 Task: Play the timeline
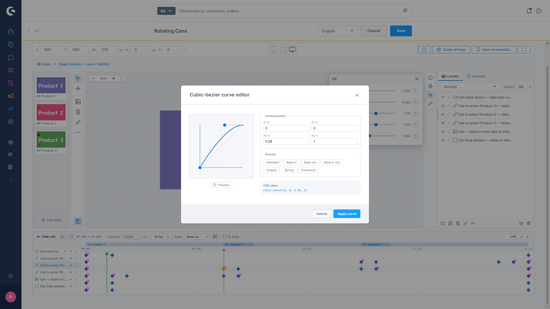pyautogui.click(x=63, y=237)
